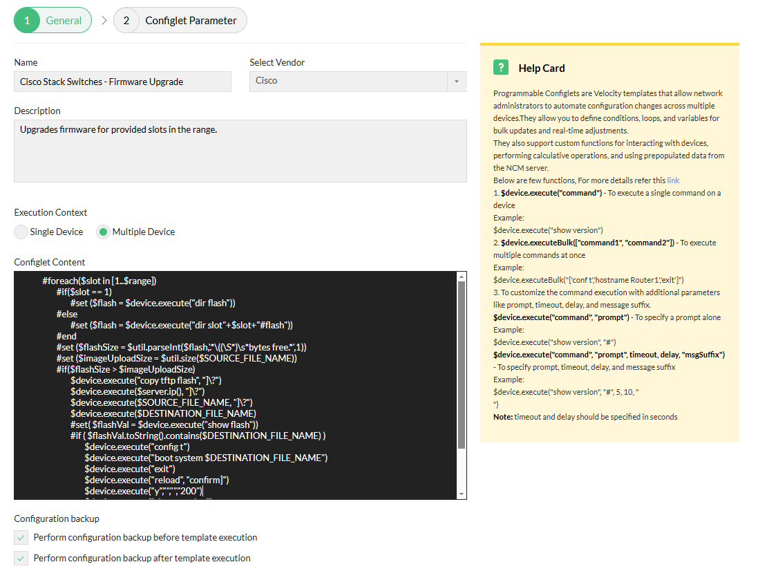Click the Help Card heading
Viewport: 769px width, 580px height.
[542, 68]
